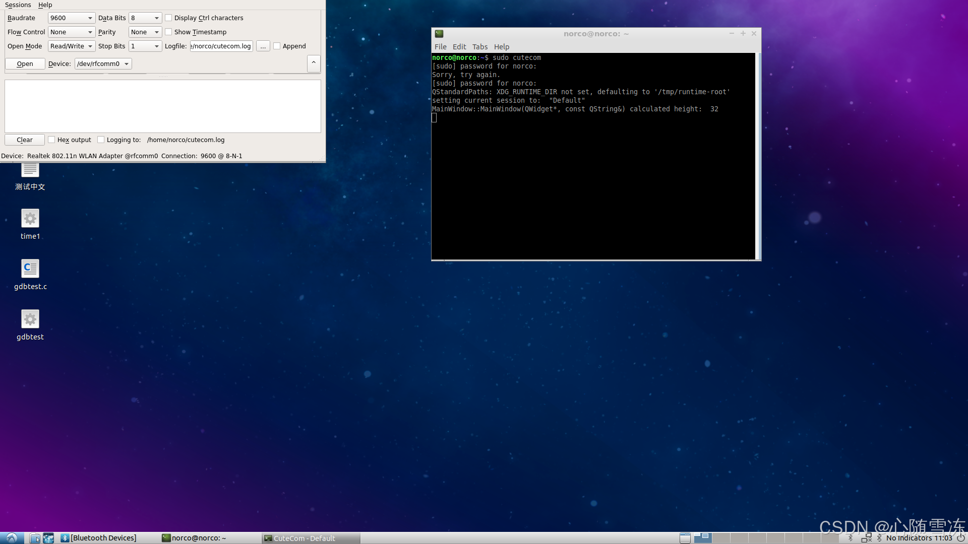The image size is (968, 544).
Task: Click the show desktop panel icon
Action: 685,538
